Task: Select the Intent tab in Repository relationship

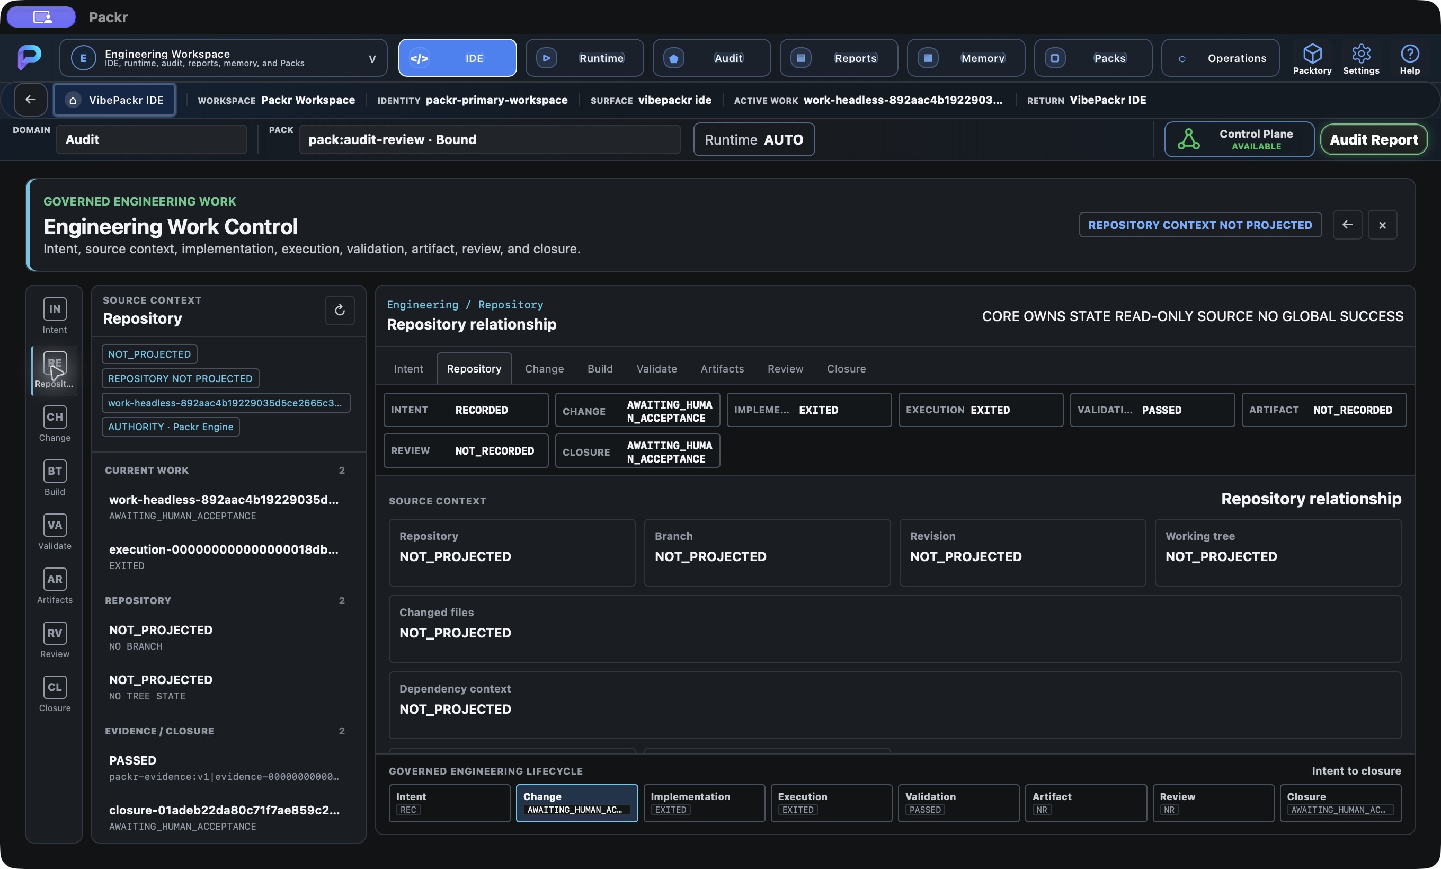Action: [x=408, y=368]
